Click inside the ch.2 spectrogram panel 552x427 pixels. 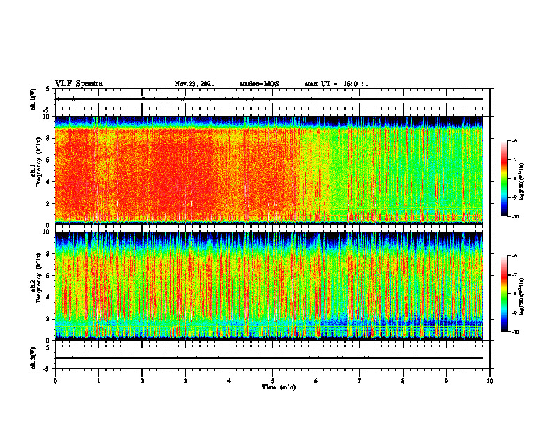pos(268,286)
